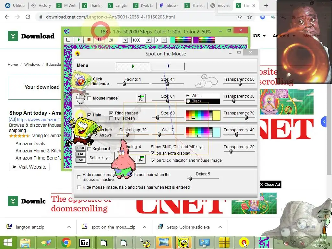Click browser Back arrow

click(7, 17)
